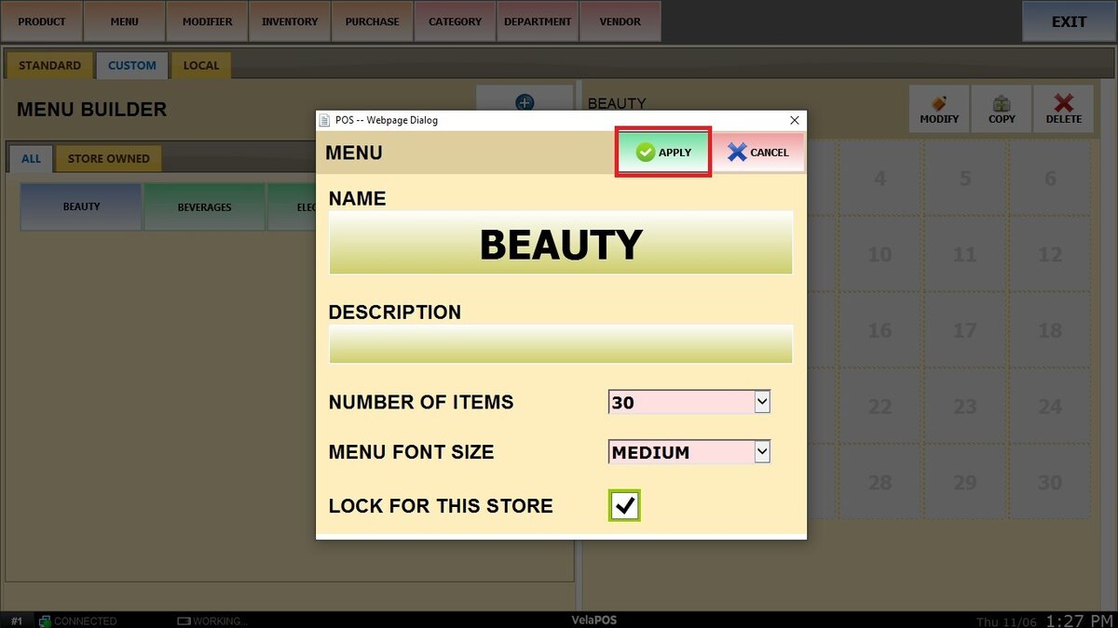1118x628 pixels.
Task: Select menu grid slot 22
Action: pos(880,407)
